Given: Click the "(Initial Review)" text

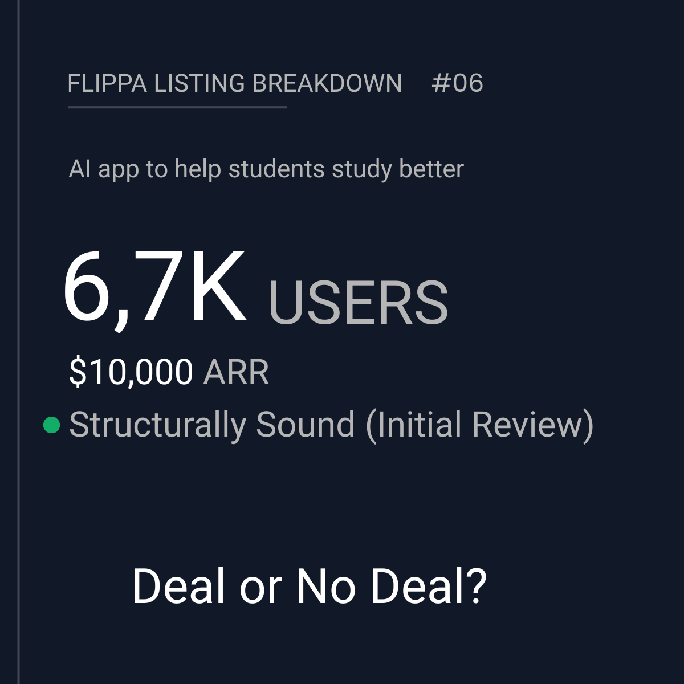Looking at the screenshot, I should pyautogui.click(x=479, y=425).
